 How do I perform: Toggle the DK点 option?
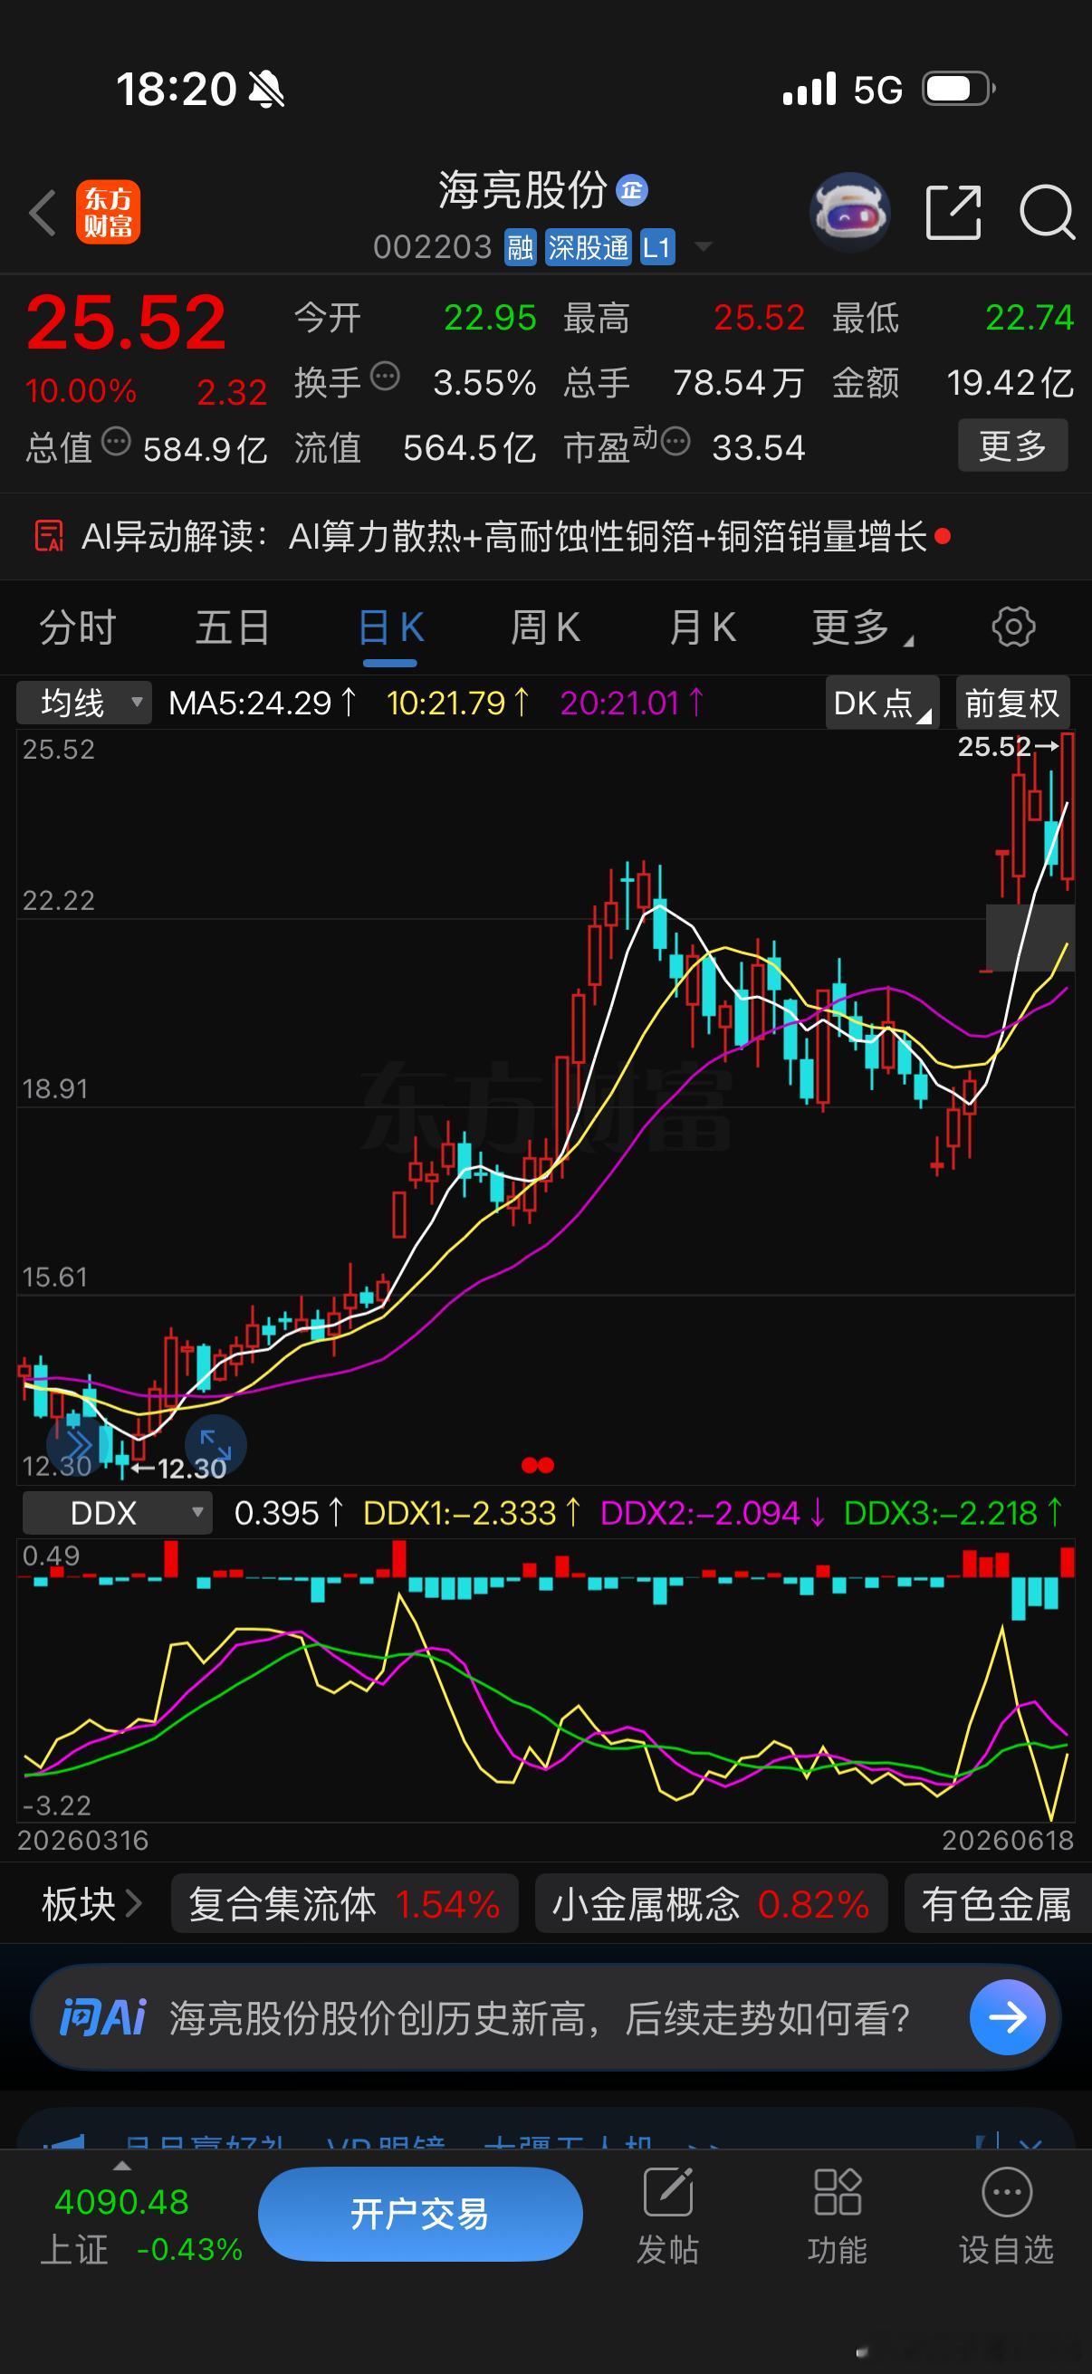point(882,703)
